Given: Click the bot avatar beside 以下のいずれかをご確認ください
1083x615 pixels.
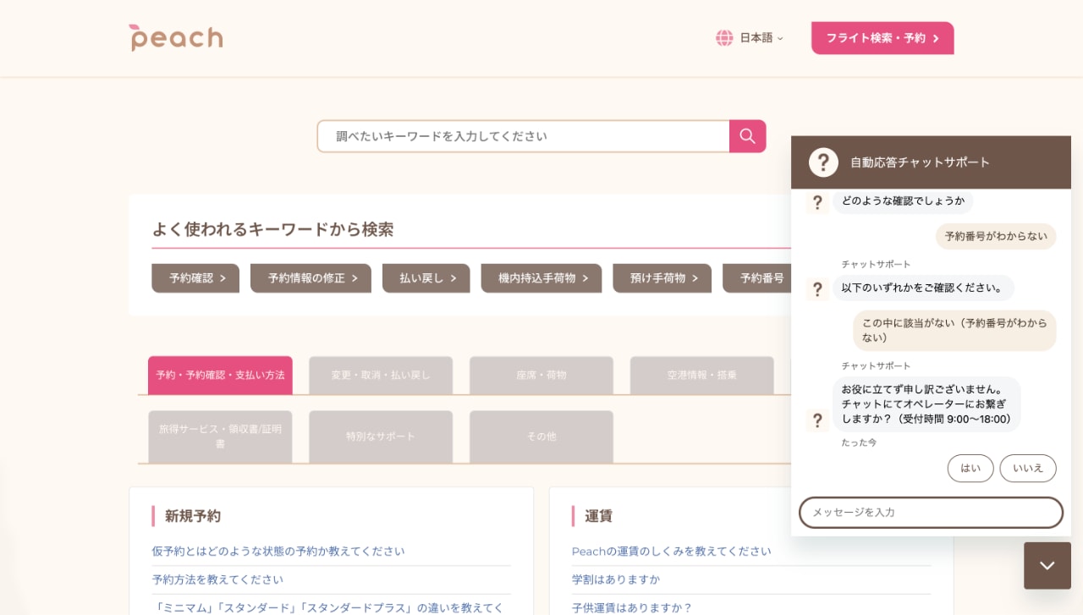Looking at the screenshot, I should 817,289.
